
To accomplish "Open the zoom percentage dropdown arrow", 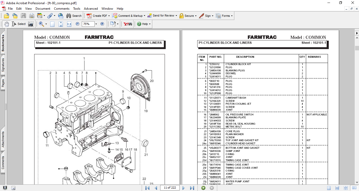I will [x=96, y=24].
